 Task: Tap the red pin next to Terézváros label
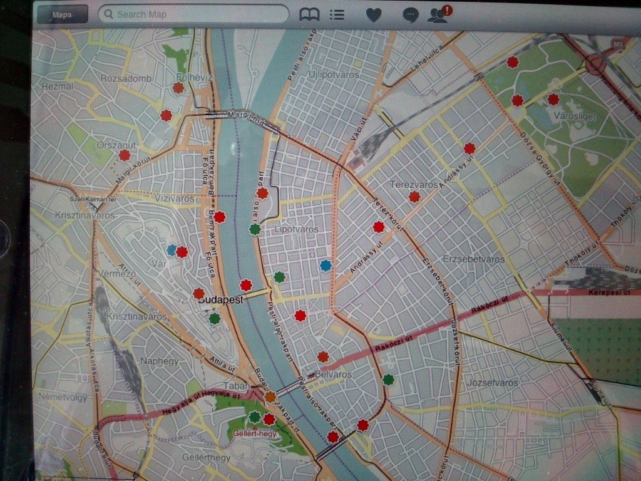click(414, 197)
